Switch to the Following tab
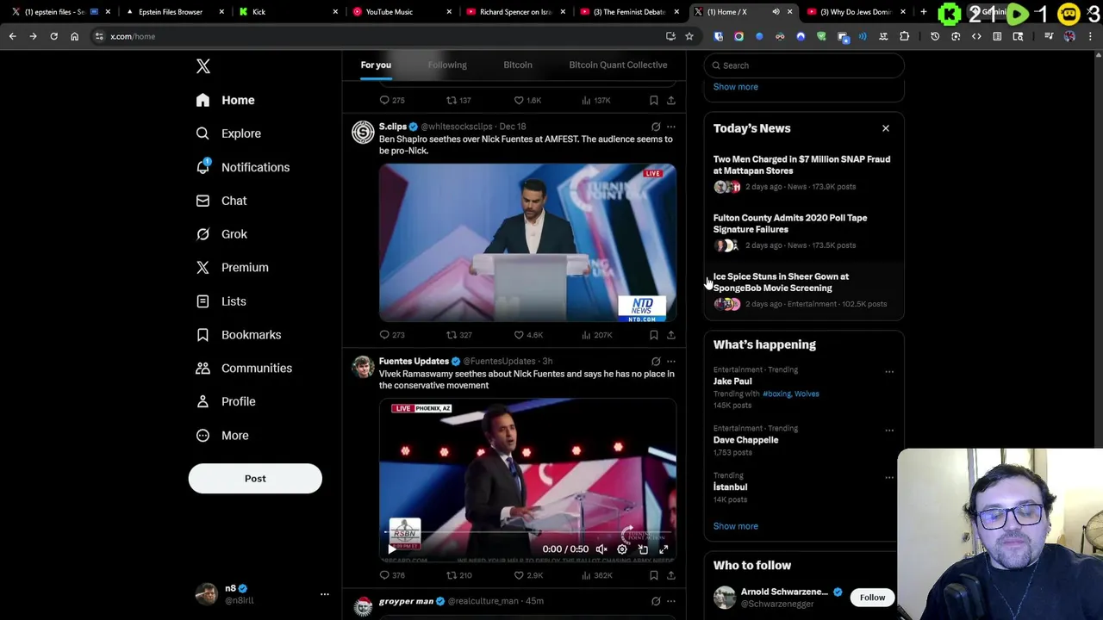 [x=447, y=65]
